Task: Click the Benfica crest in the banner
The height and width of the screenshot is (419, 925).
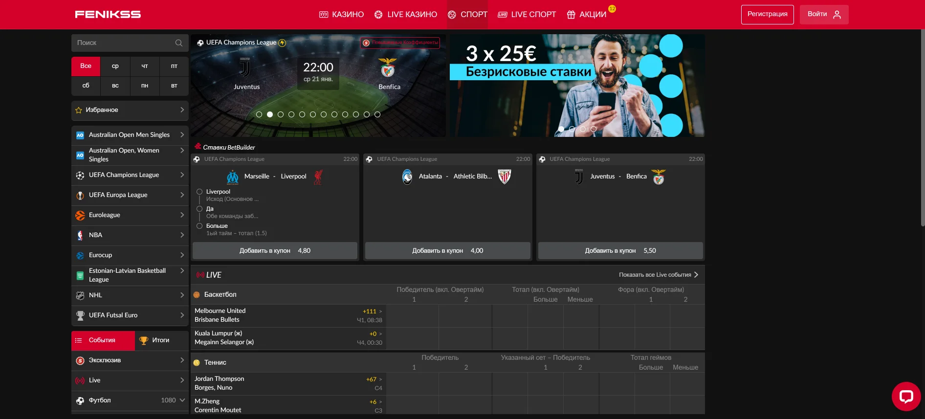Action: click(388, 68)
